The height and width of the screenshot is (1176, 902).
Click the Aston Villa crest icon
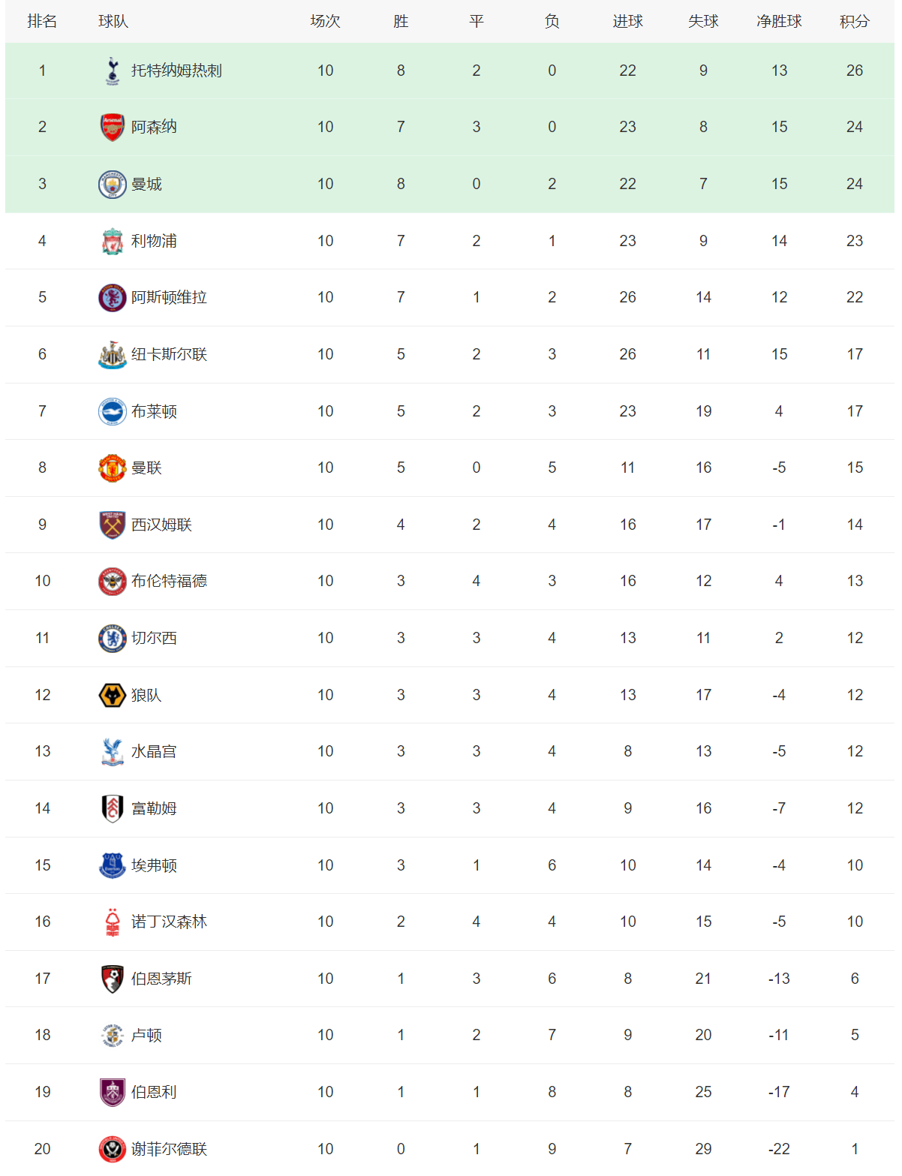pos(113,298)
